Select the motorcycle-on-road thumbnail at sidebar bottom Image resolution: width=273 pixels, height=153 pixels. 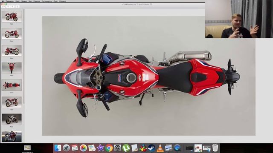tap(12, 136)
